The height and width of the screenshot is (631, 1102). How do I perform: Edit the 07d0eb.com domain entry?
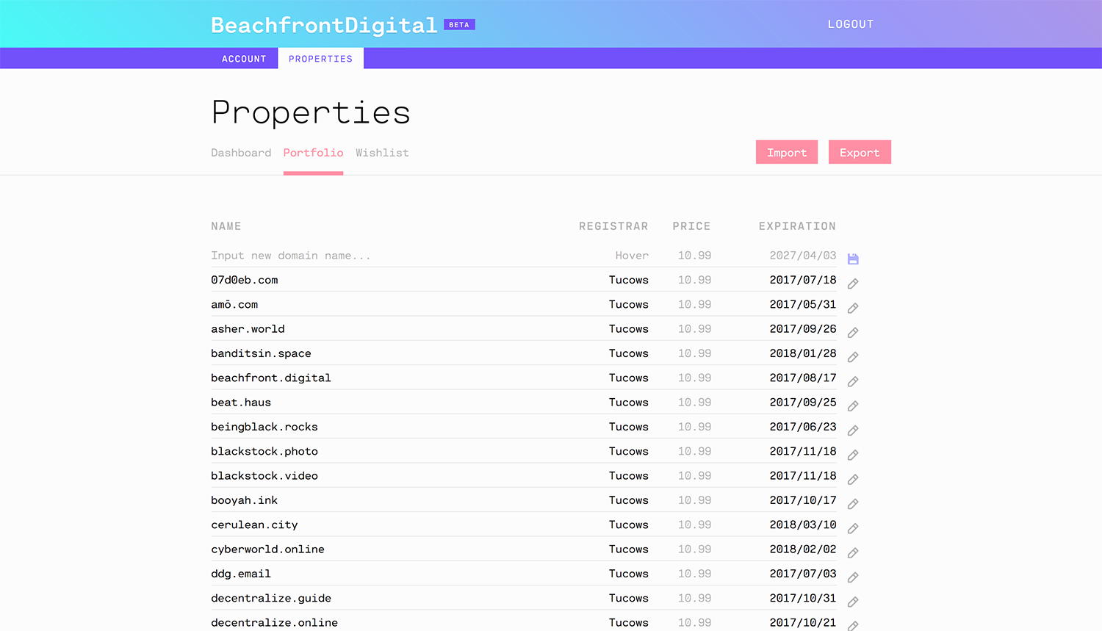pyautogui.click(x=852, y=283)
